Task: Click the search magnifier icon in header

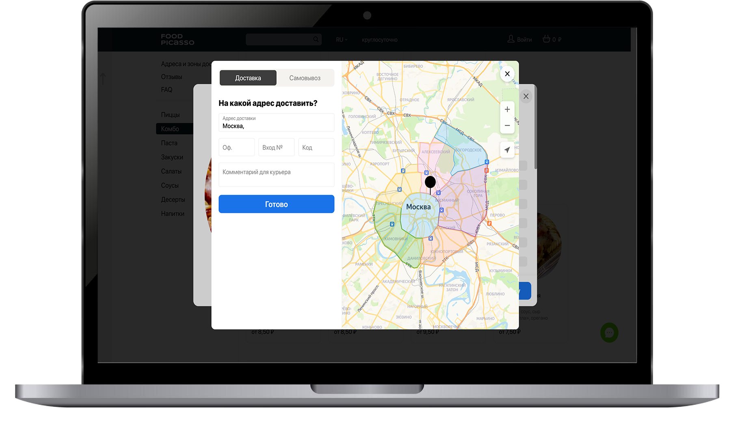Action: tap(316, 39)
